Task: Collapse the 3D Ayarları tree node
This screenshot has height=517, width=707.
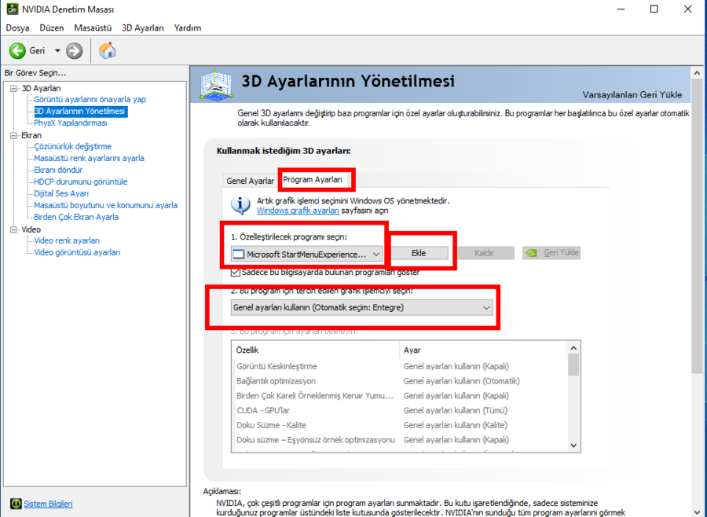Action: point(14,89)
